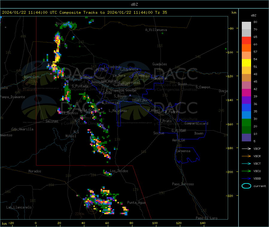Select the red 65 dBZ color swatch

click(246, 40)
